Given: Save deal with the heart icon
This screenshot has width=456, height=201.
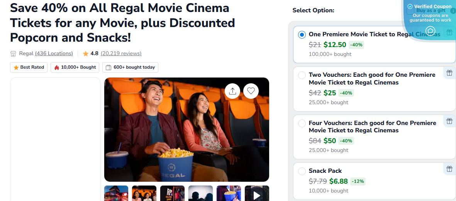Looking at the screenshot, I should click(x=251, y=91).
